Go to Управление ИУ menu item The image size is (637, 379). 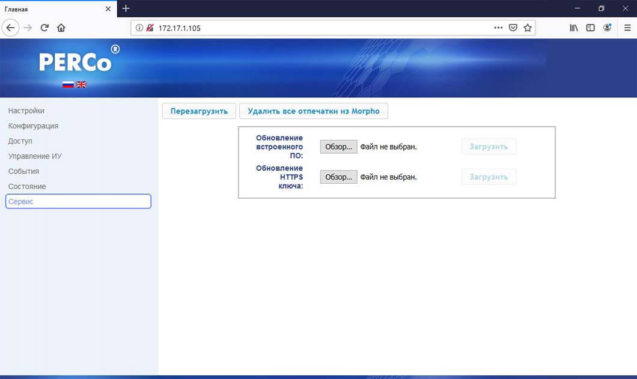pyautogui.click(x=35, y=156)
